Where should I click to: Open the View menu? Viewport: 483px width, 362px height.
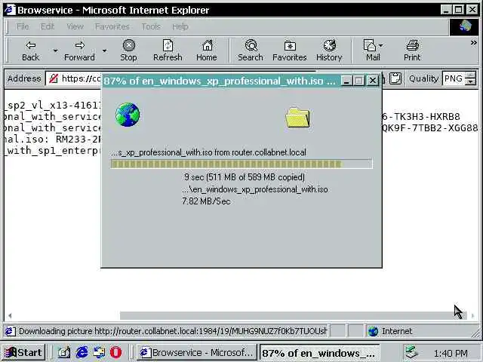(x=75, y=27)
